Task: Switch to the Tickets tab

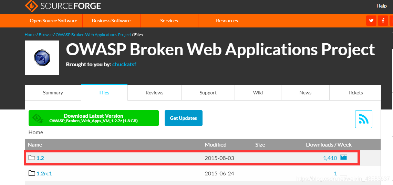Action: 355,93
